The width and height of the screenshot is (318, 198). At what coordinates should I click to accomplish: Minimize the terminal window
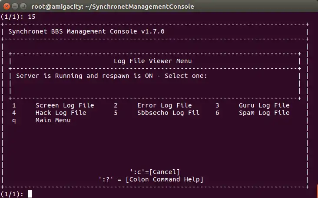click(x=15, y=7)
